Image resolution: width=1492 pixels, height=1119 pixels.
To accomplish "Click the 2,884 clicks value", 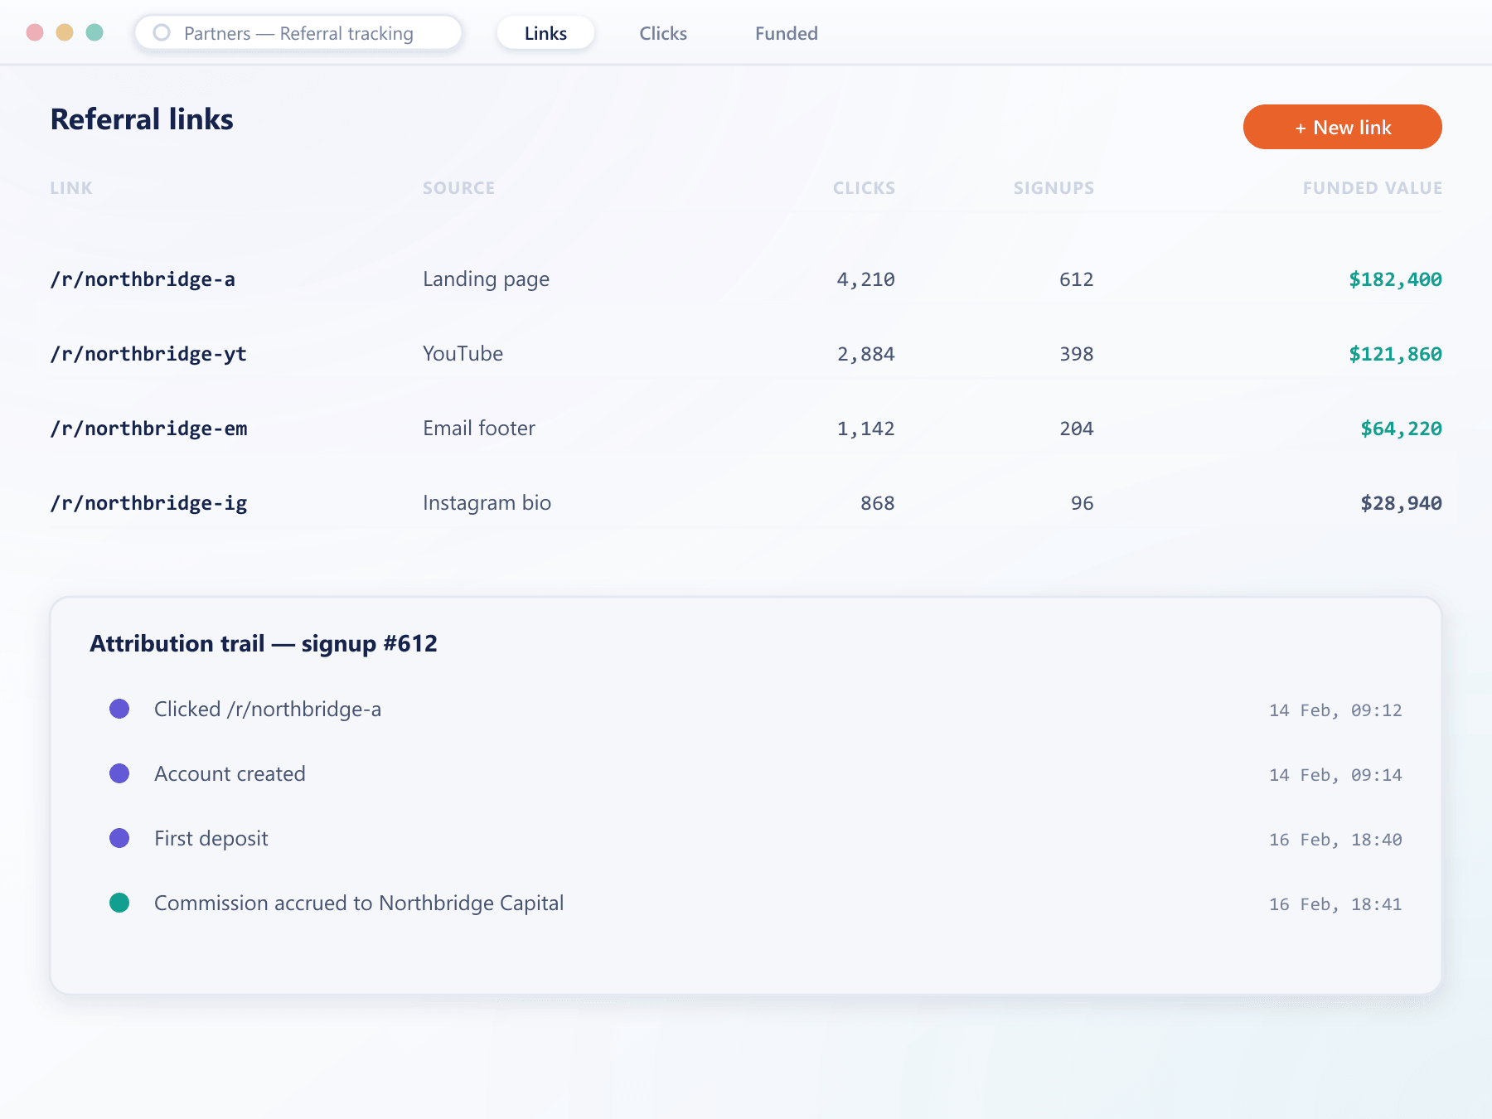I will (865, 354).
